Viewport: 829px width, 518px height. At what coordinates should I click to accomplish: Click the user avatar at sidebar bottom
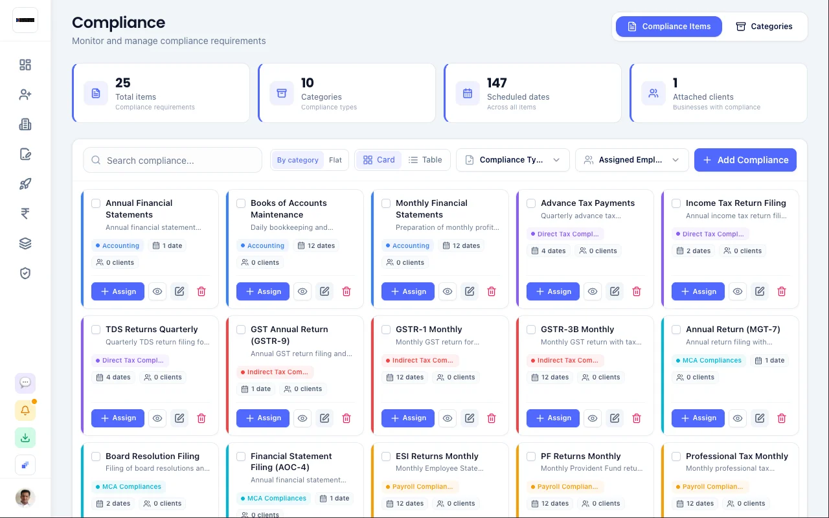[x=25, y=497]
